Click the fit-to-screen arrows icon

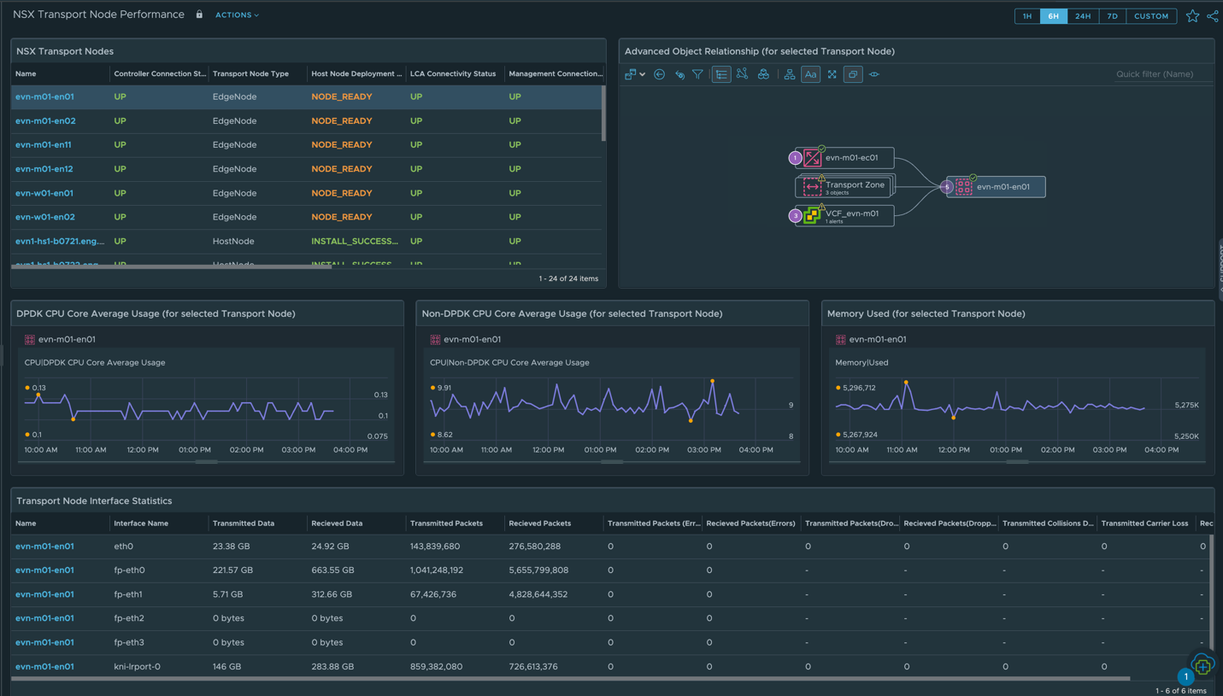(x=832, y=75)
